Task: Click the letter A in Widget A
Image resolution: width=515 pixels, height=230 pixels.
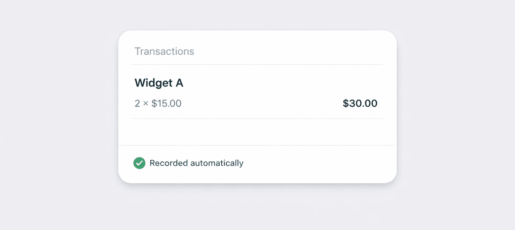Action: (x=179, y=83)
